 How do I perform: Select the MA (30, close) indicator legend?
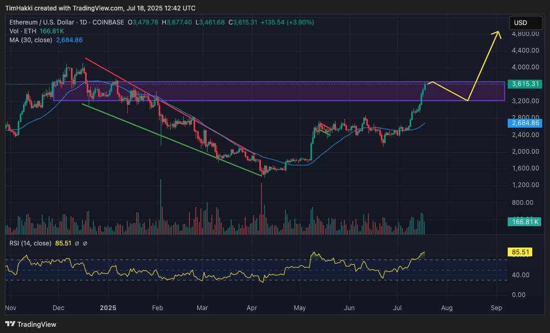click(x=30, y=40)
